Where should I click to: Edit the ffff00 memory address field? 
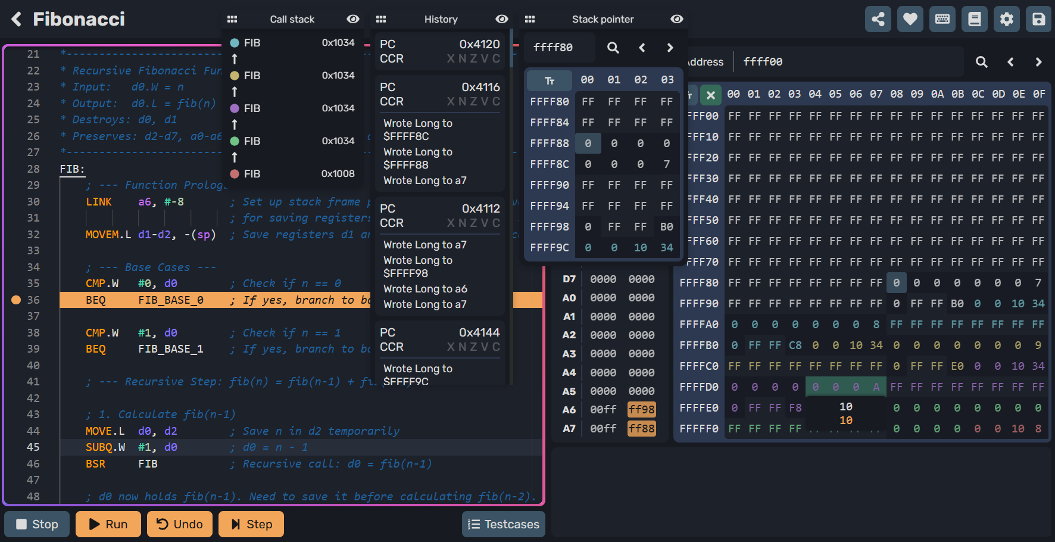coord(848,62)
